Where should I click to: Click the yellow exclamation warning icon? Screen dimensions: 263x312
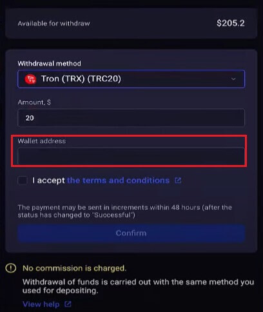pos(11,268)
